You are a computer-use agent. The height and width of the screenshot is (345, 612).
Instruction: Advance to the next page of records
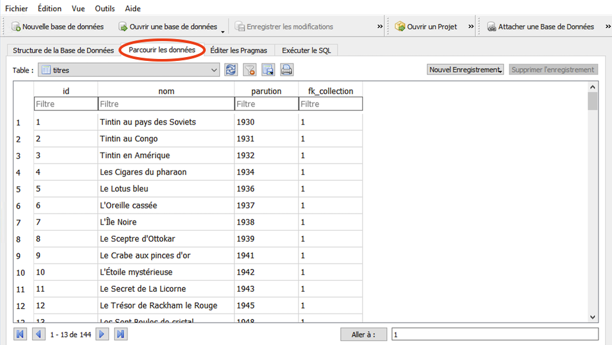(x=102, y=334)
